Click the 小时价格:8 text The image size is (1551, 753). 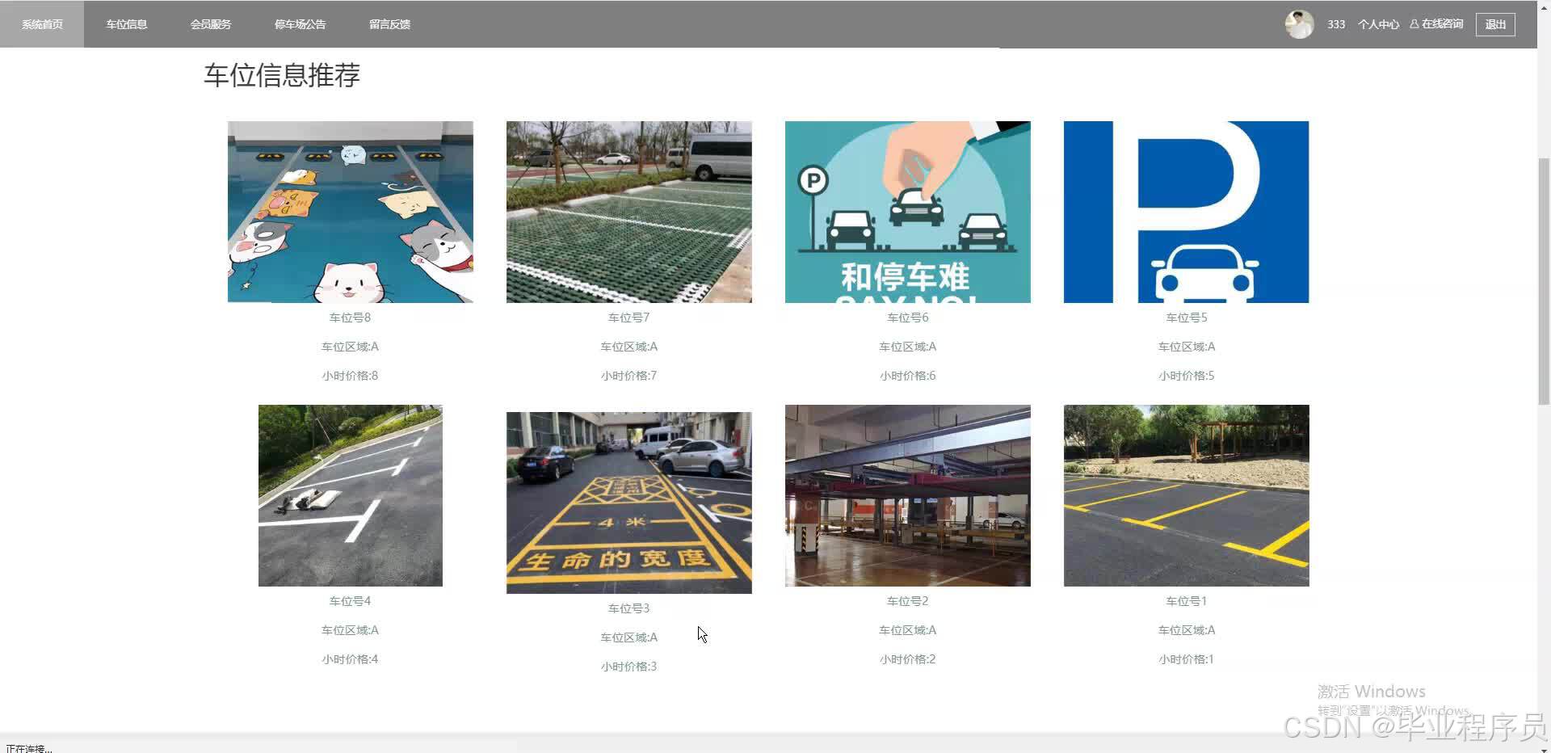point(350,376)
